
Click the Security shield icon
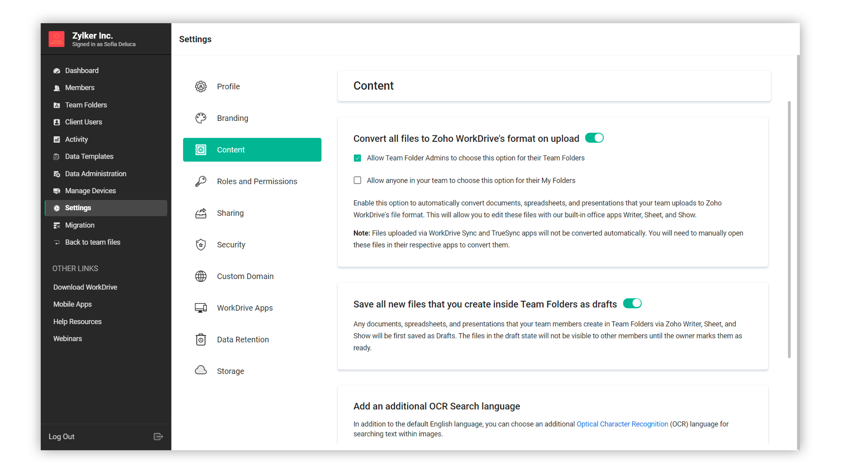pos(201,245)
